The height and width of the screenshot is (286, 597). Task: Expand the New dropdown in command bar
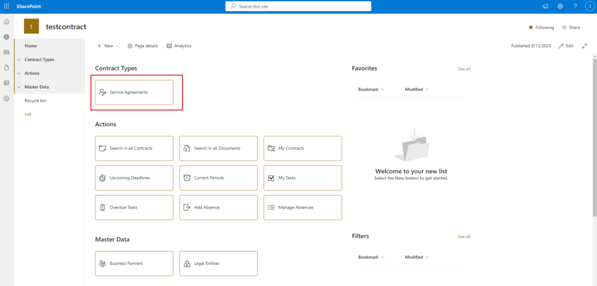pyautogui.click(x=117, y=46)
